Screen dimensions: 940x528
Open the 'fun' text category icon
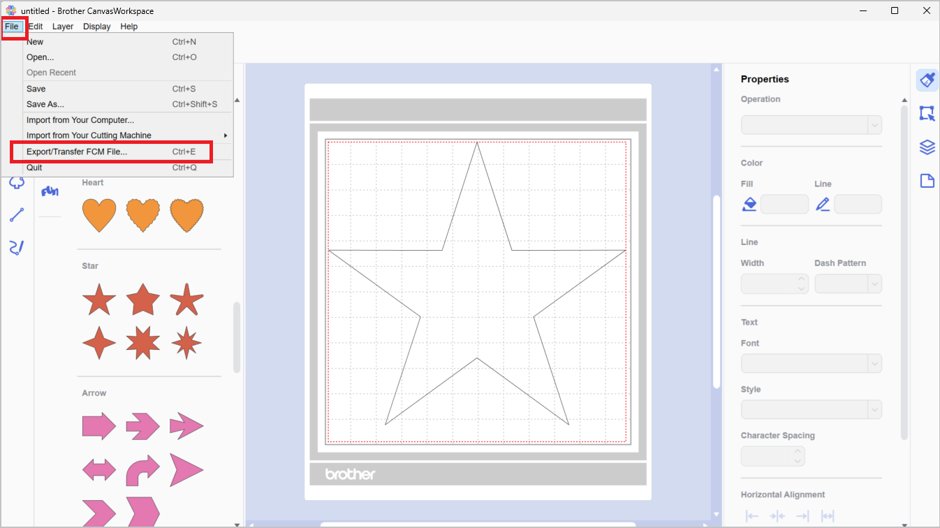[50, 191]
